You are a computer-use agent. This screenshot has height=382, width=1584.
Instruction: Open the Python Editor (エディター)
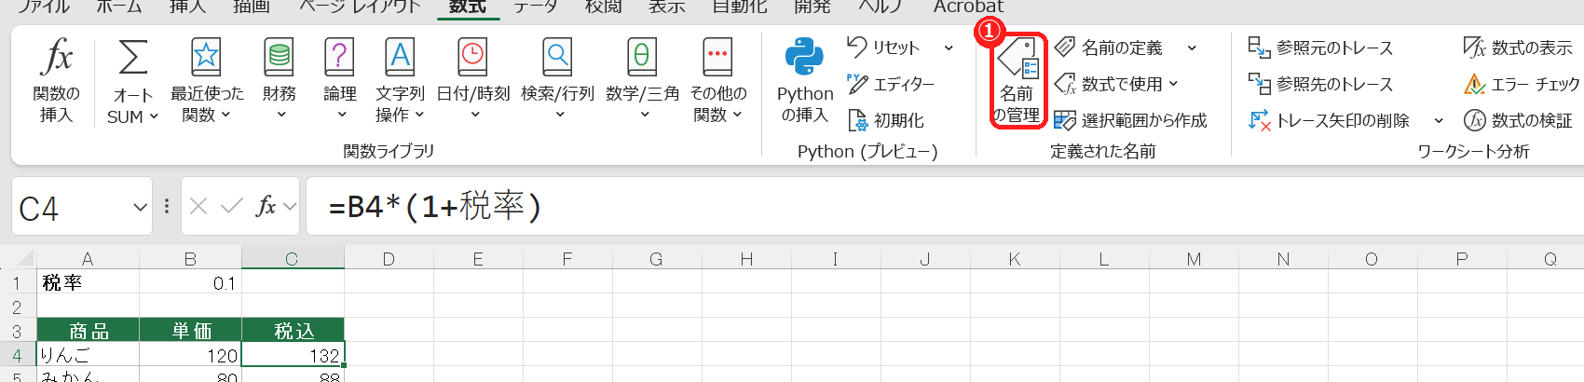tap(891, 84)
